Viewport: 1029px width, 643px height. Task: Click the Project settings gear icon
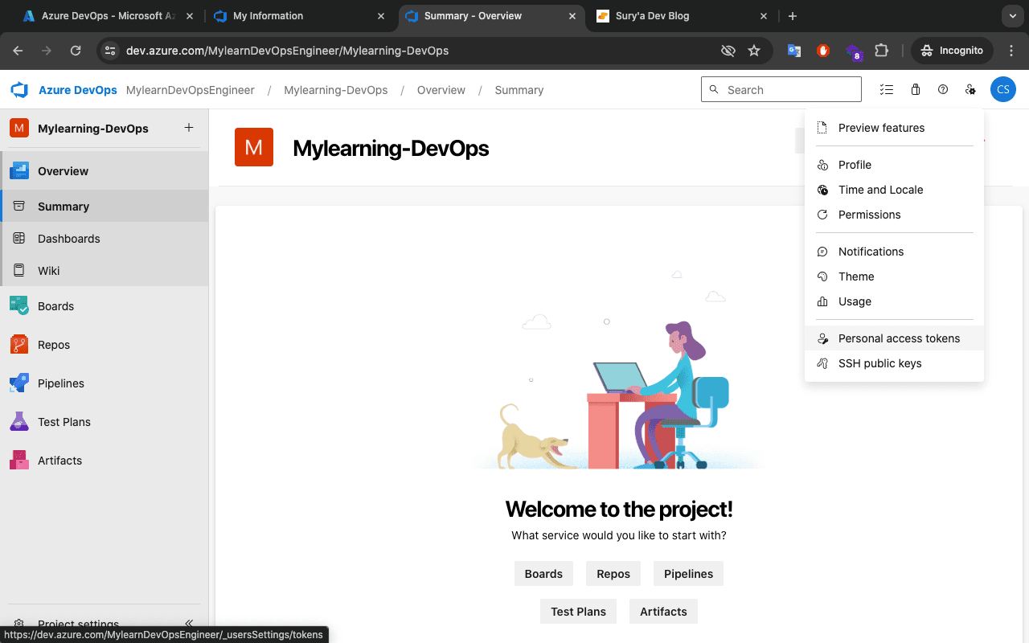19,624
